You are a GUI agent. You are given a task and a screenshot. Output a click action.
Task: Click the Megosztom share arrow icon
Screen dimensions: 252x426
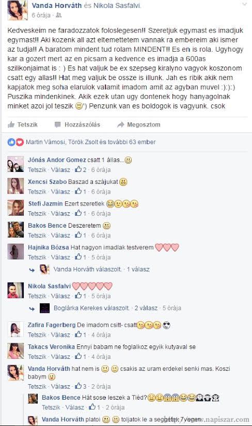click(121, 125)
